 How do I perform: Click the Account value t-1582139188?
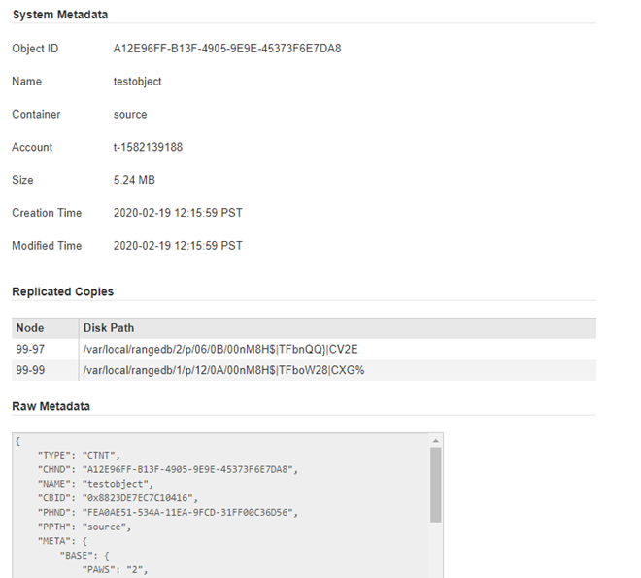pyautogui.click(x=148, y=148)
